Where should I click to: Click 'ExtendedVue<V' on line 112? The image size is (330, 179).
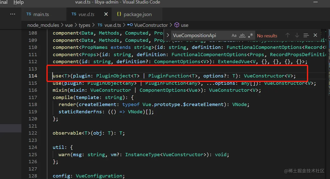pos(237,61)
